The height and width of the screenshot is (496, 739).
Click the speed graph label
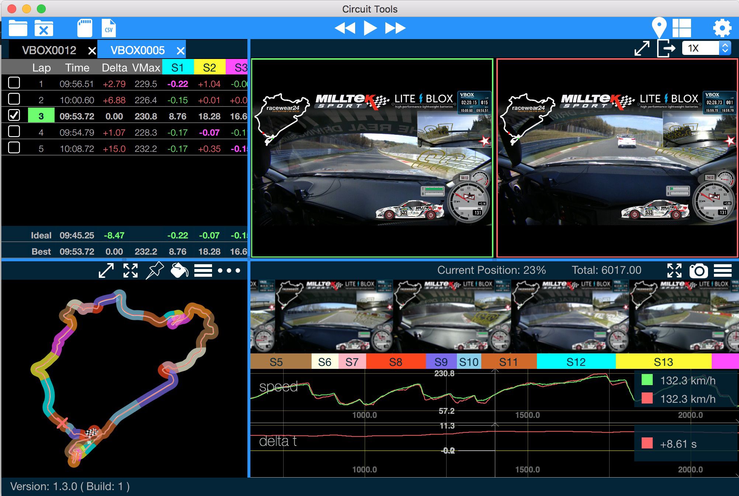point(278,387)
